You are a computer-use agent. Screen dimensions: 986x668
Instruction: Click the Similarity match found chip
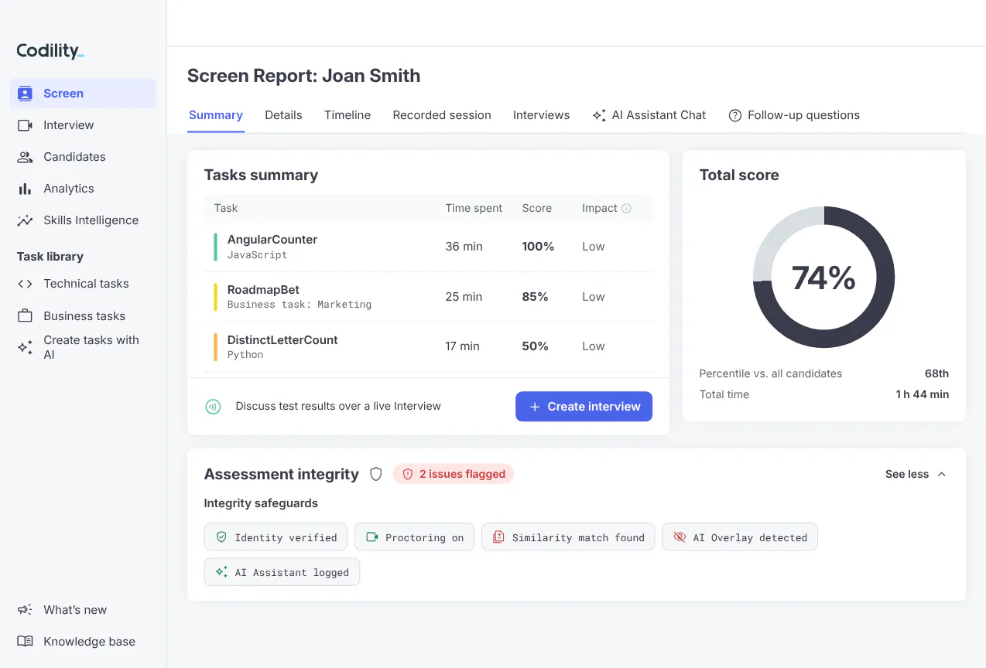[568, 537]
